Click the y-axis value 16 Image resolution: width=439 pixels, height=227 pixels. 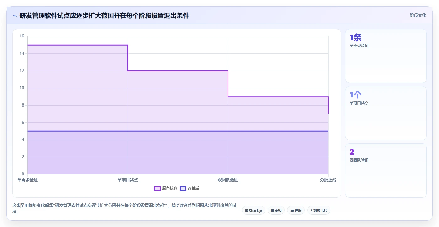pos(22,36)
